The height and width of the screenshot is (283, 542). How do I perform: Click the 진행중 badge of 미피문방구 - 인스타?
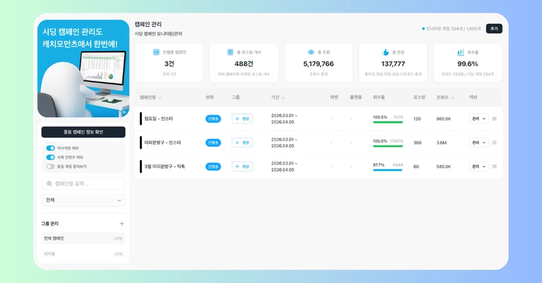tap(214, 142)
